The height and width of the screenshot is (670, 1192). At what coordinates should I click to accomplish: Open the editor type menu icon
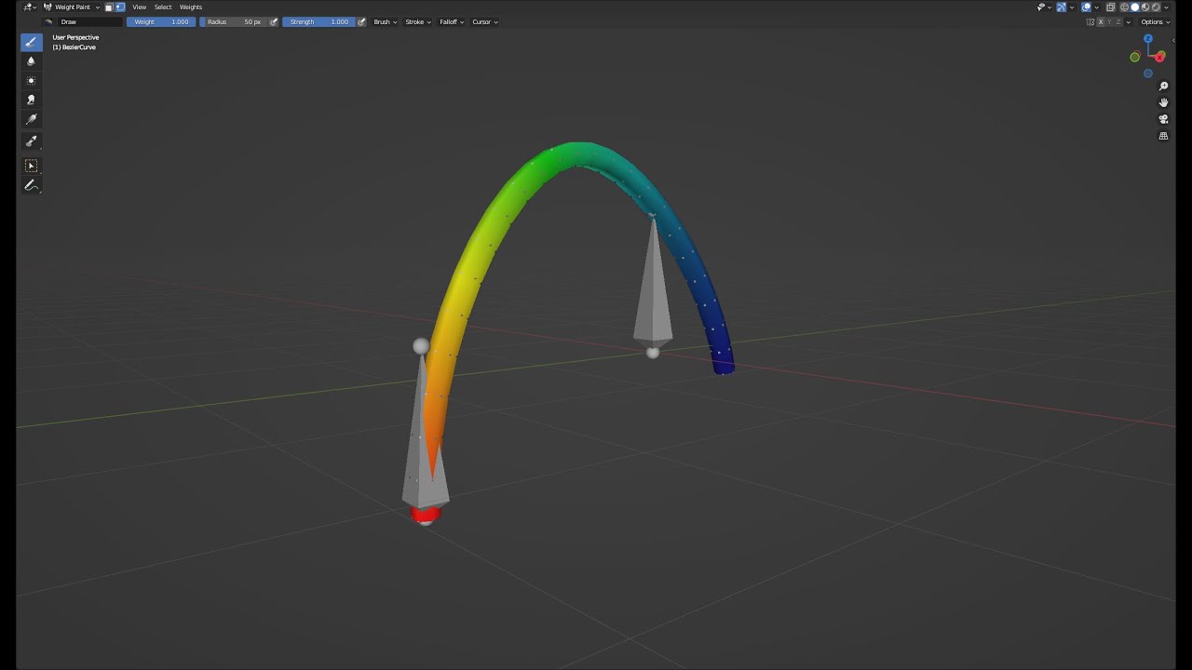(29, 7)
